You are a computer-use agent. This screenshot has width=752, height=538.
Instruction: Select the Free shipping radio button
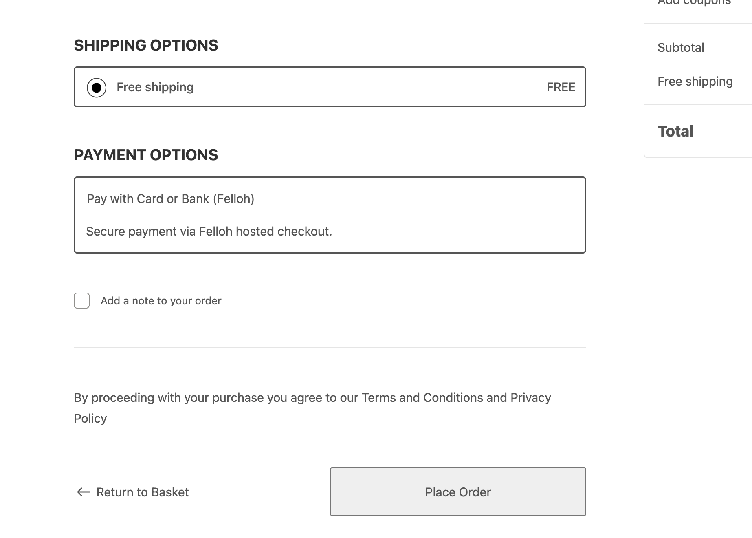[x=97, y=88]
